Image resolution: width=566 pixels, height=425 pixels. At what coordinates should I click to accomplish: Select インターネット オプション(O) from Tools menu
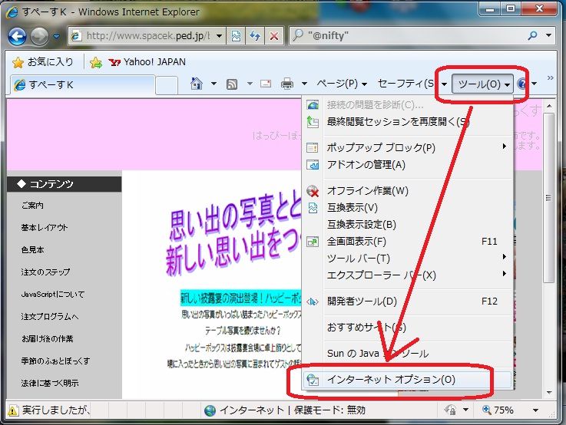coord(391,380)
